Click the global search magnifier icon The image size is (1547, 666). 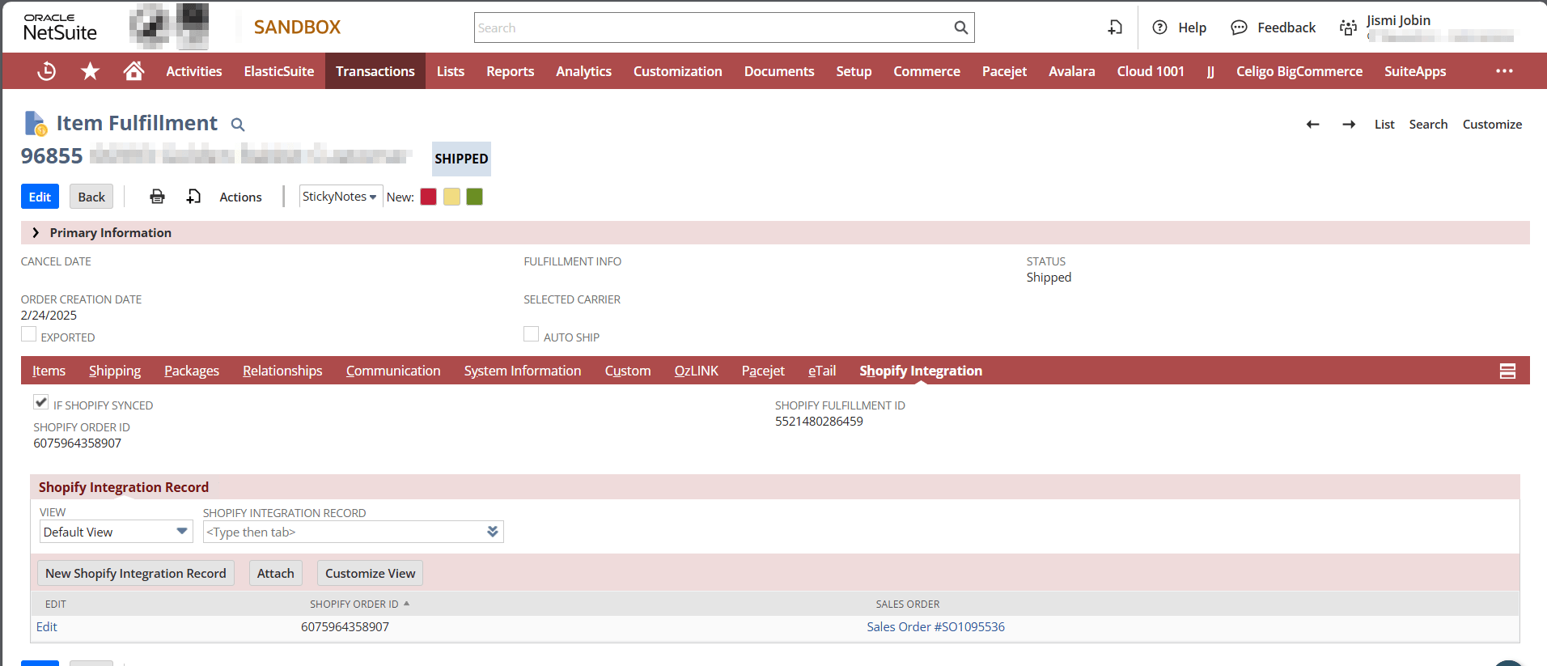tap(960, 28)
